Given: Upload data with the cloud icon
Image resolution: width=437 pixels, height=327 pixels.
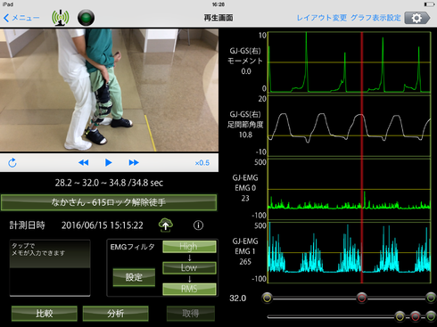Looking at the screenshot, I should [166, 225].
